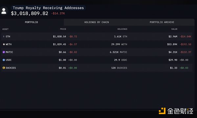Viewport: 197px width, 118px height.
Task: Click the purple MATIC token icon
Action: tap(4, 52)
